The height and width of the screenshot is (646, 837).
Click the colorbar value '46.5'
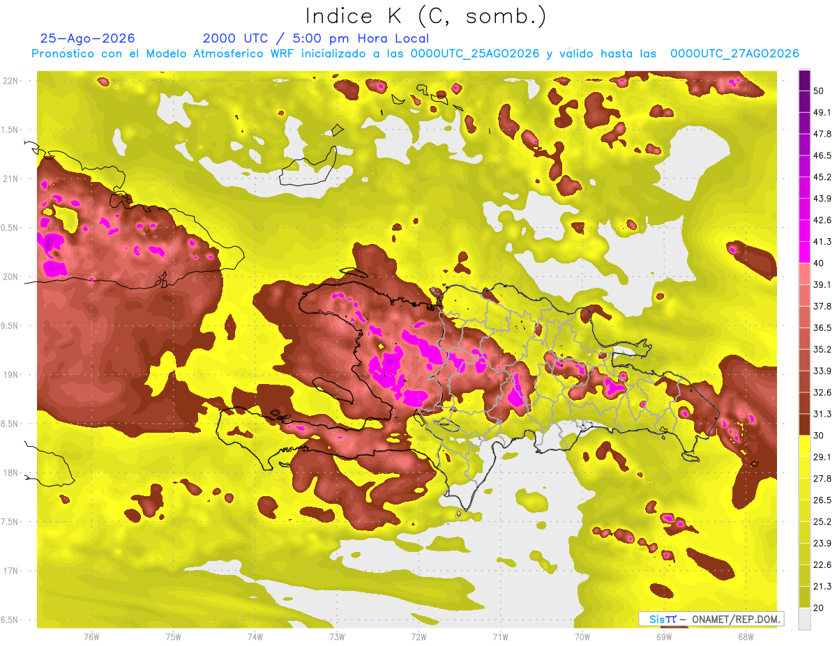click(823, 156)
